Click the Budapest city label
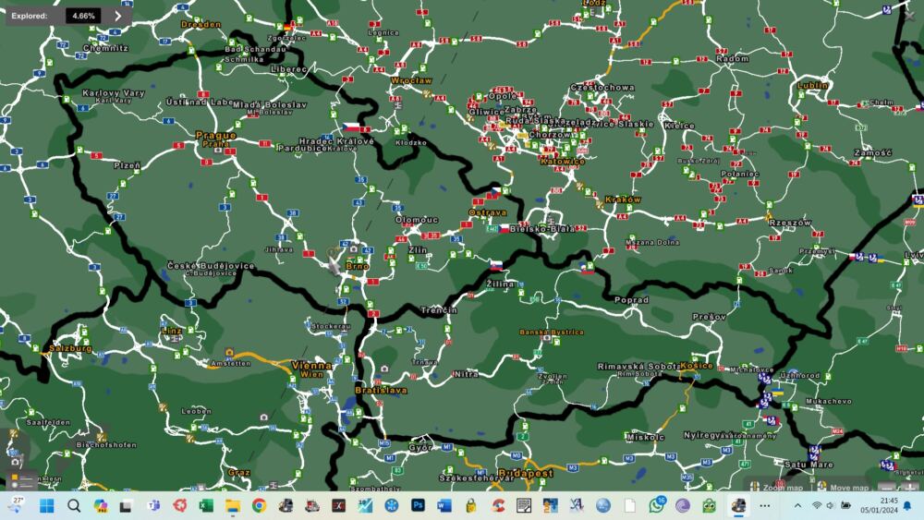Screen dimensions: 924x520 pos(525,473)
